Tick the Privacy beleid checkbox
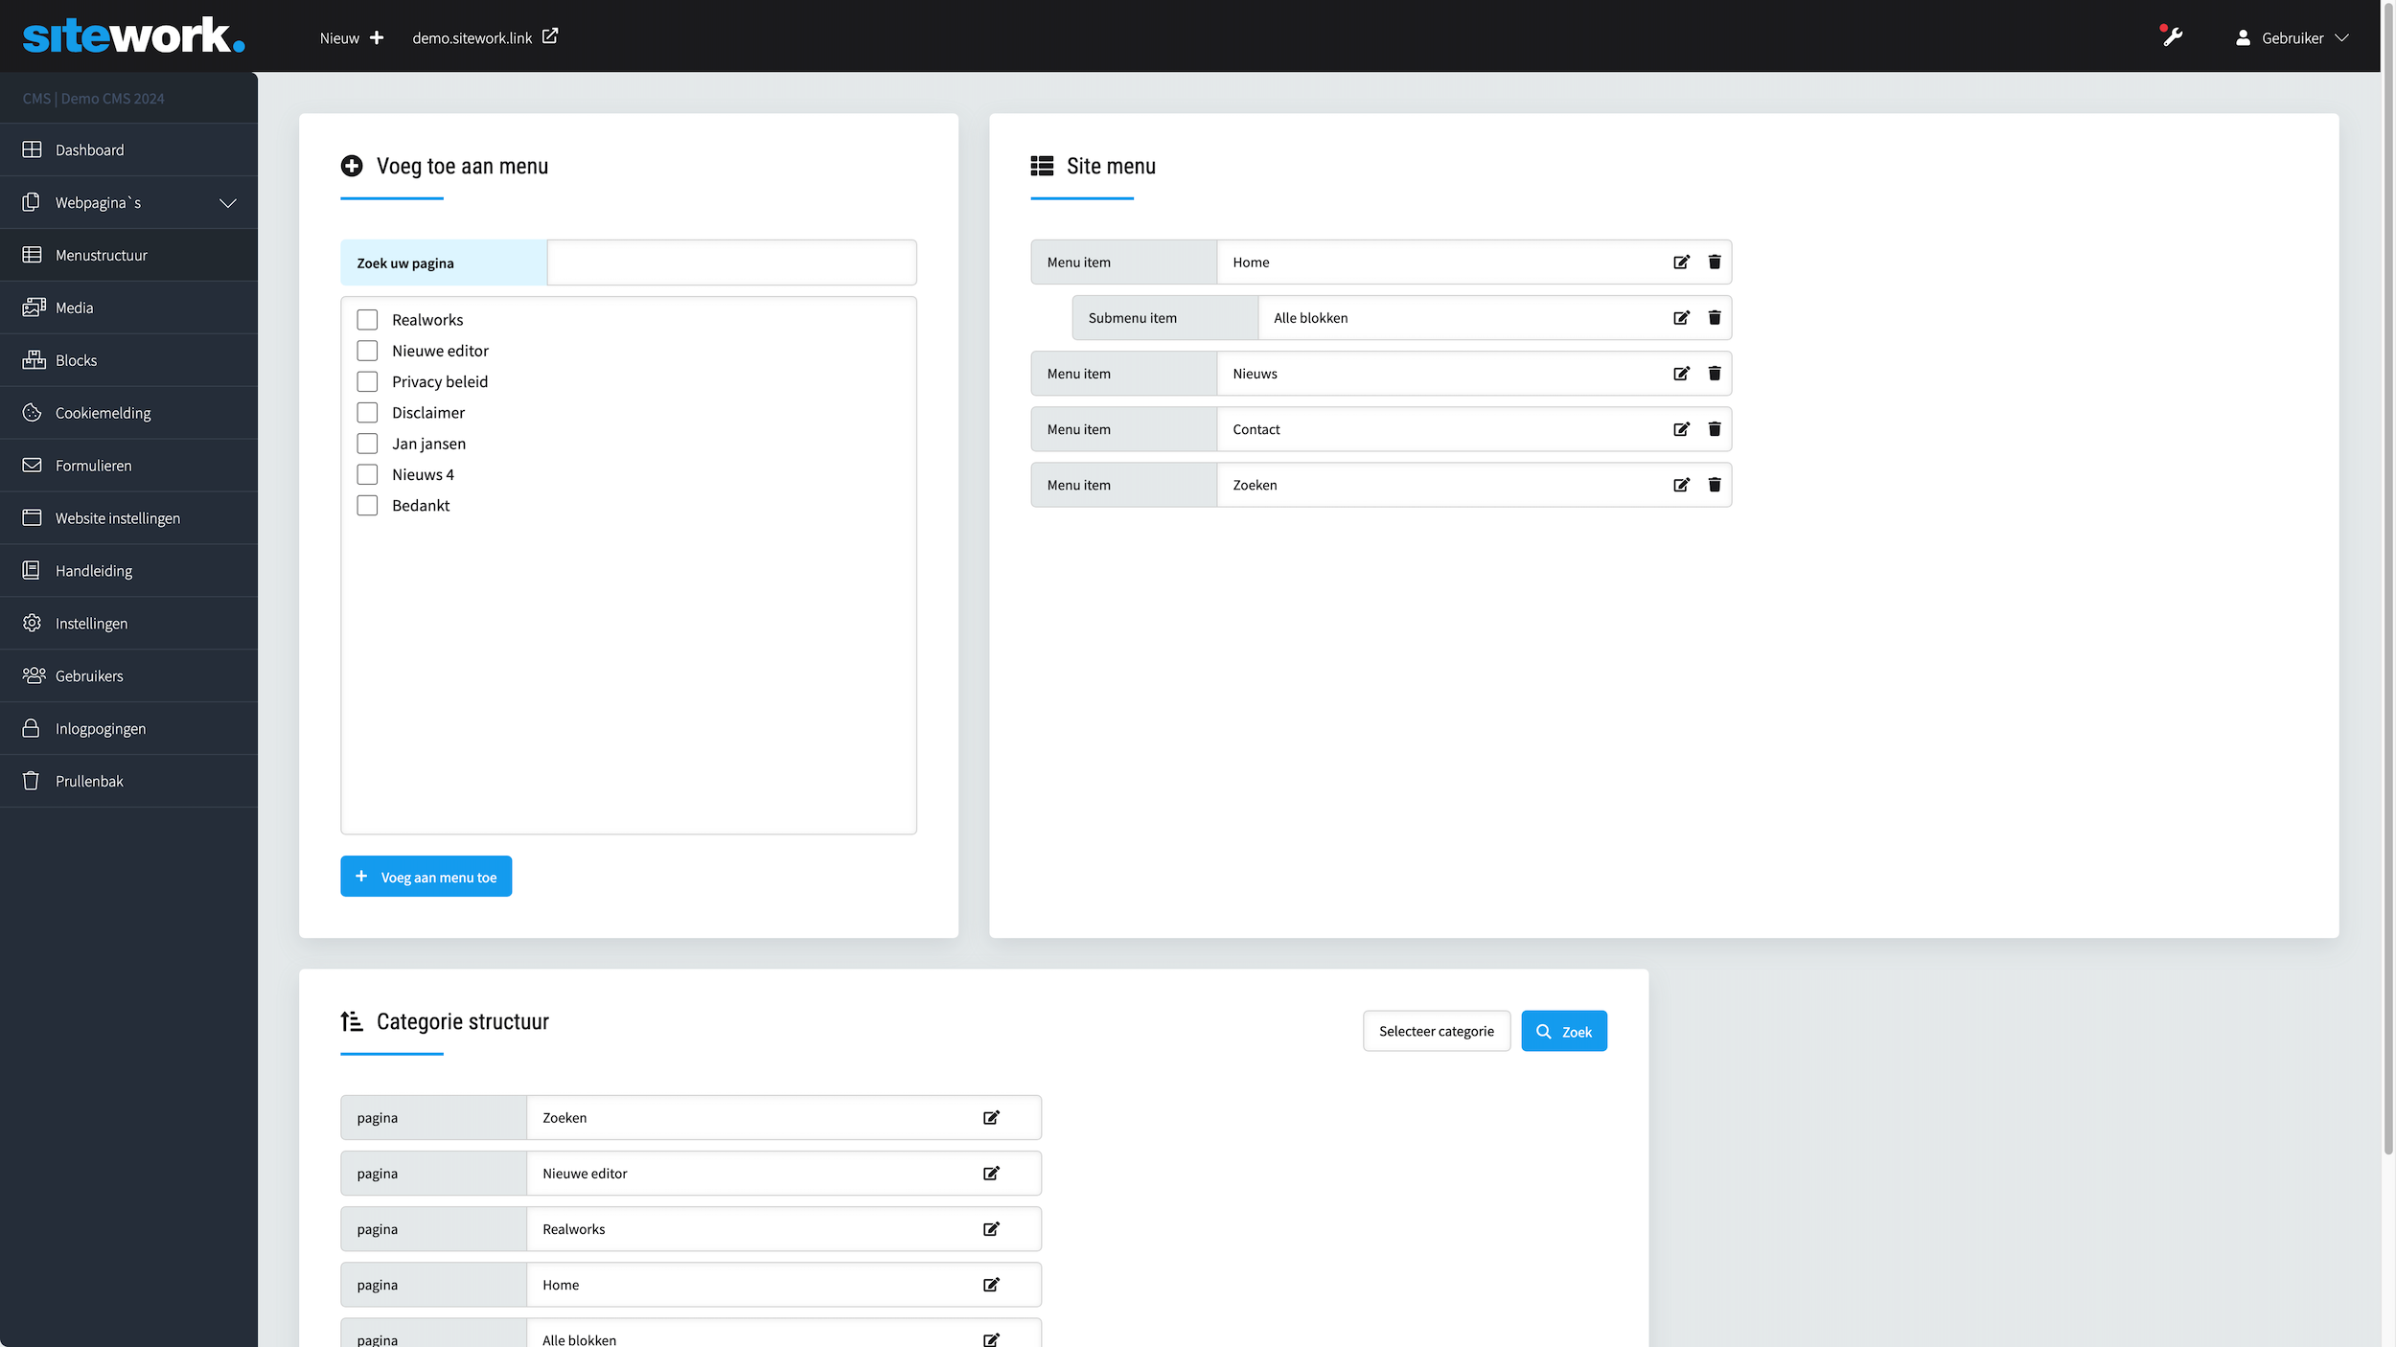This screenshot has width=2396, height=1347. click(367, 381)
